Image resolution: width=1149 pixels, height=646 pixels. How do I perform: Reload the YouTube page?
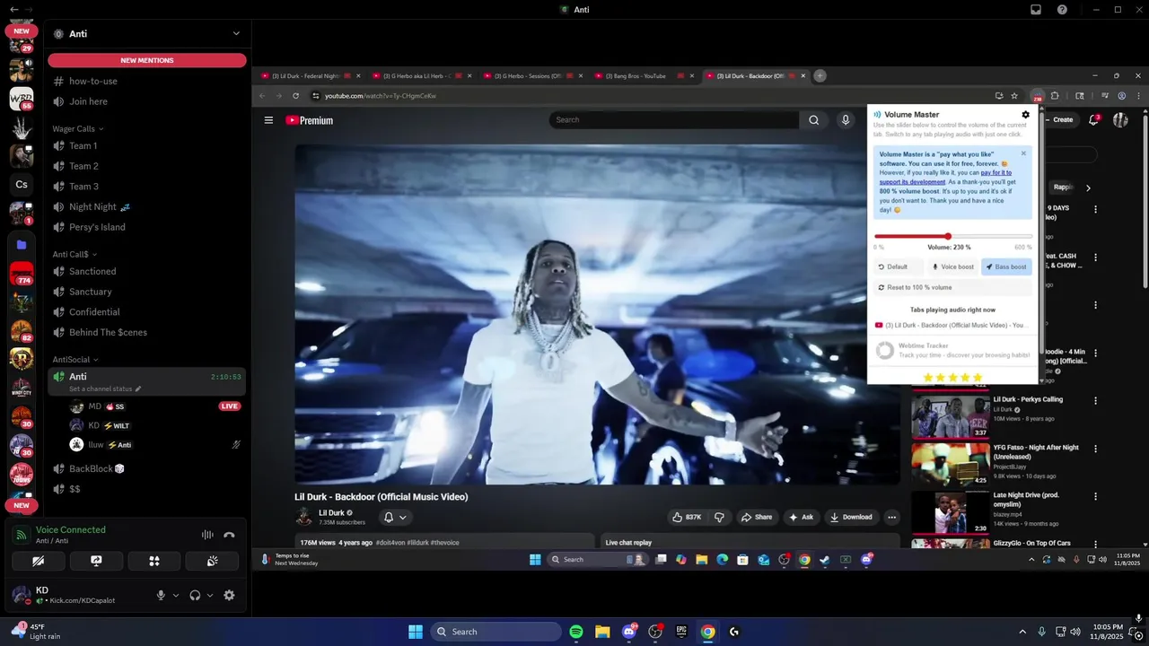point(295,96)
